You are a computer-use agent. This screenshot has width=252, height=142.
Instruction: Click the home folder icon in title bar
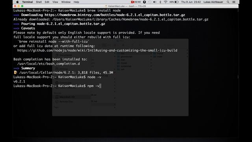pyautogui.click(x=106, y=6)
